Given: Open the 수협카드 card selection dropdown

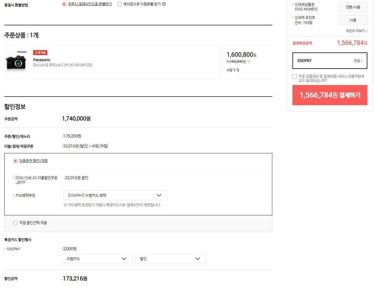Looking at the screenshot, I should [97, 259].
